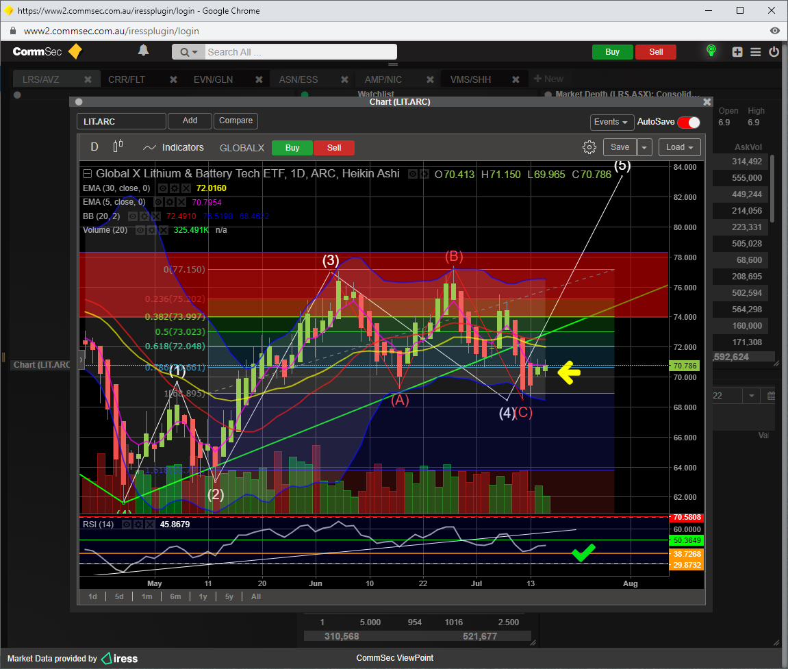Open settings for EMA (30, close, 0)
Viewport: 788px width, 669px height.
[175, 188]
